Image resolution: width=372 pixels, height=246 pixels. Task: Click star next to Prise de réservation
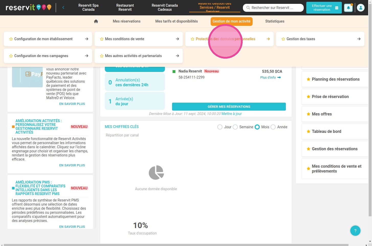(x=308, y=97)
